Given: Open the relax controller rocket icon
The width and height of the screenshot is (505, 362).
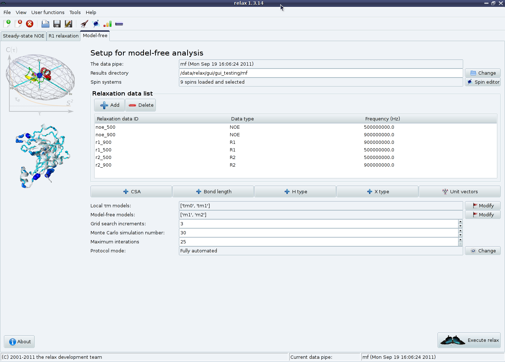Looking at the screenshot, I should coord(84,24).
